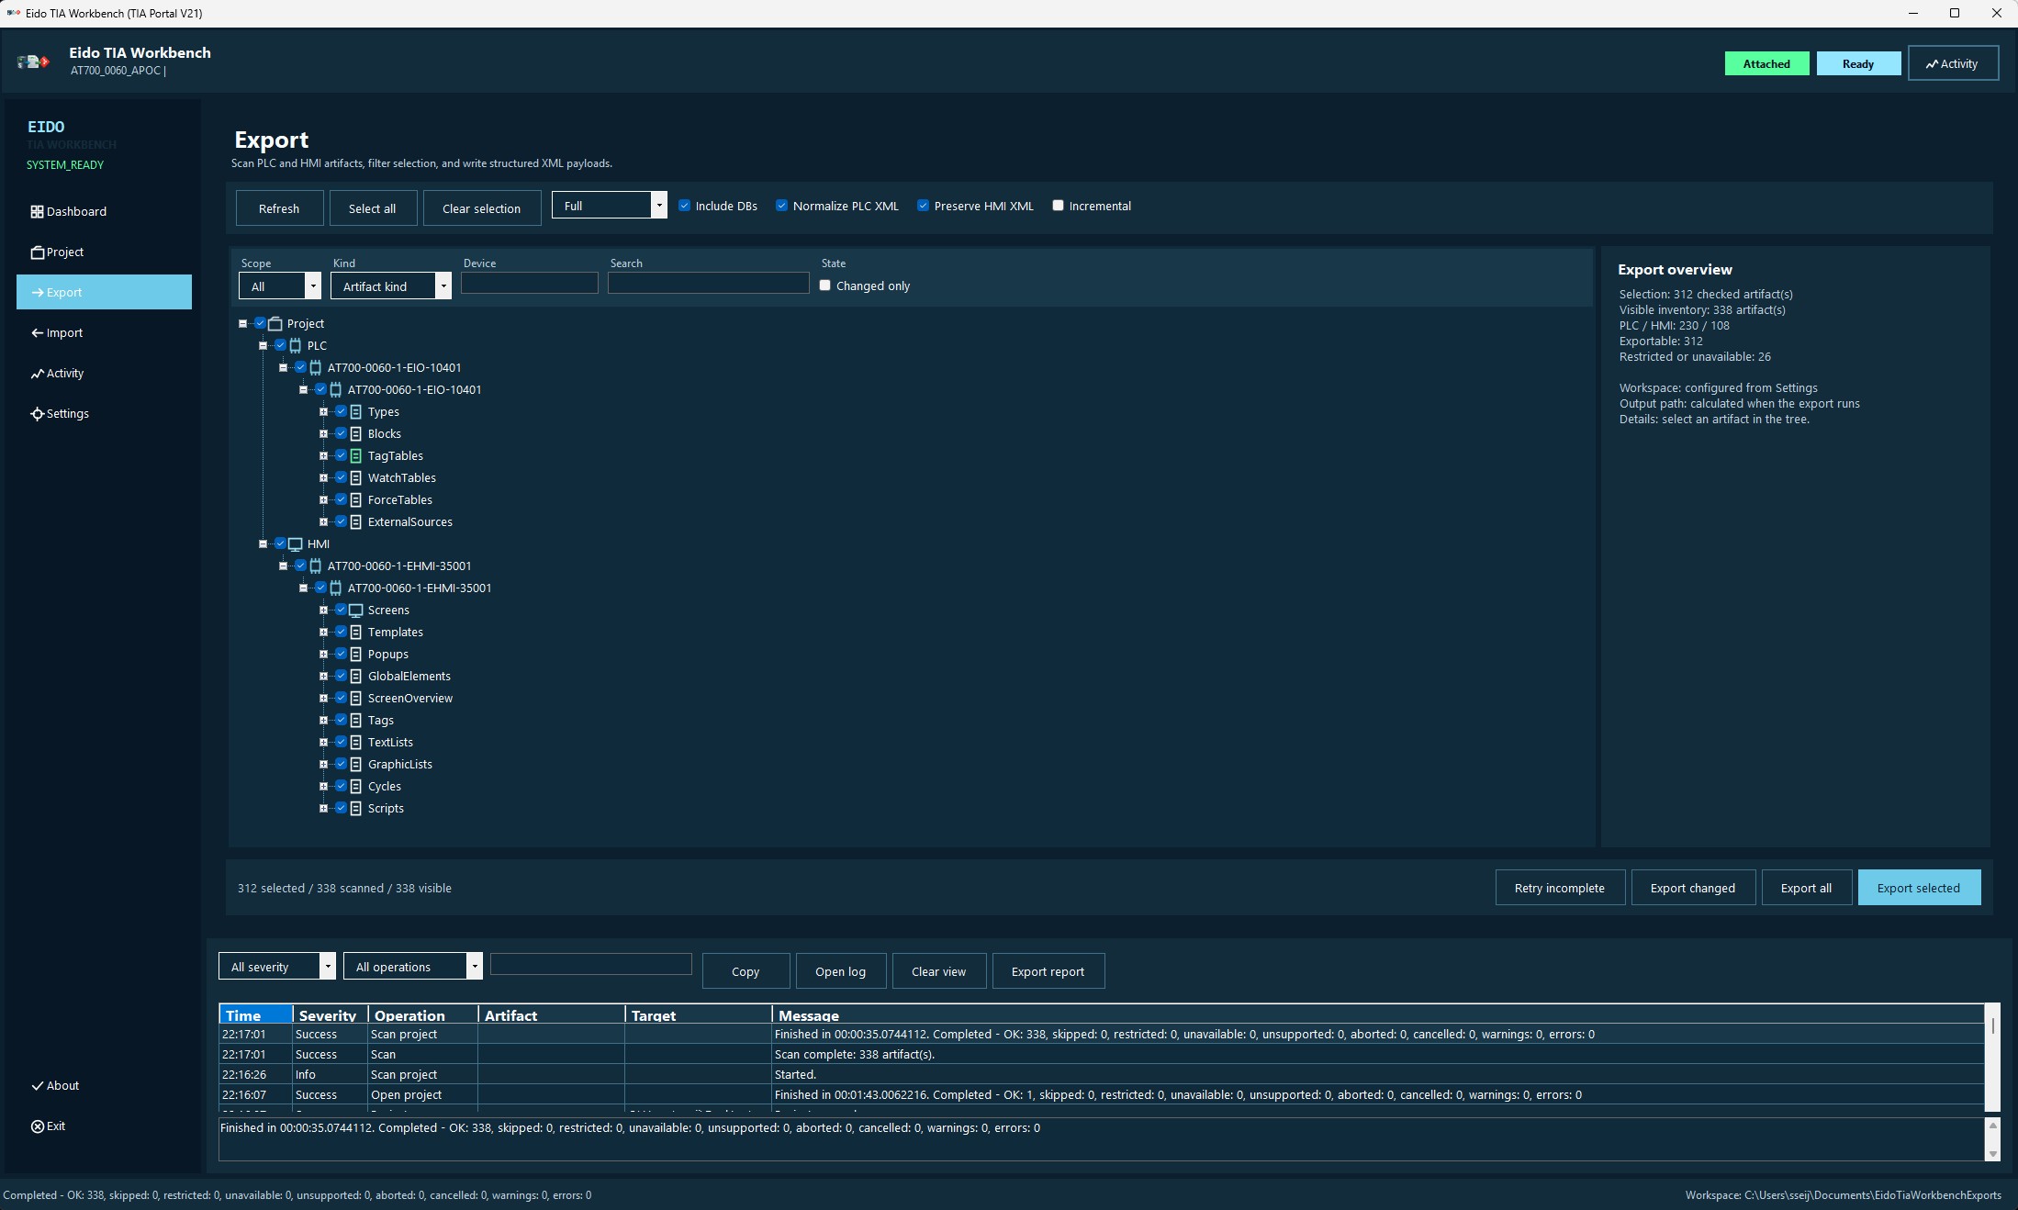Screen dimensions: 2018x1210
Task: Click the Types document icon
Action: (355, 412)
